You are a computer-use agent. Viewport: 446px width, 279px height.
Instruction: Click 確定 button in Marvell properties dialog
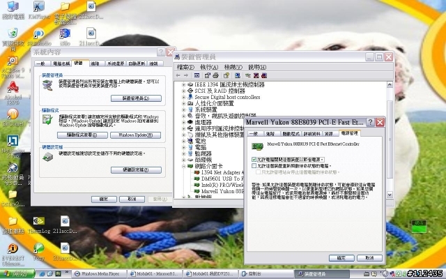[x=341, y=258]
